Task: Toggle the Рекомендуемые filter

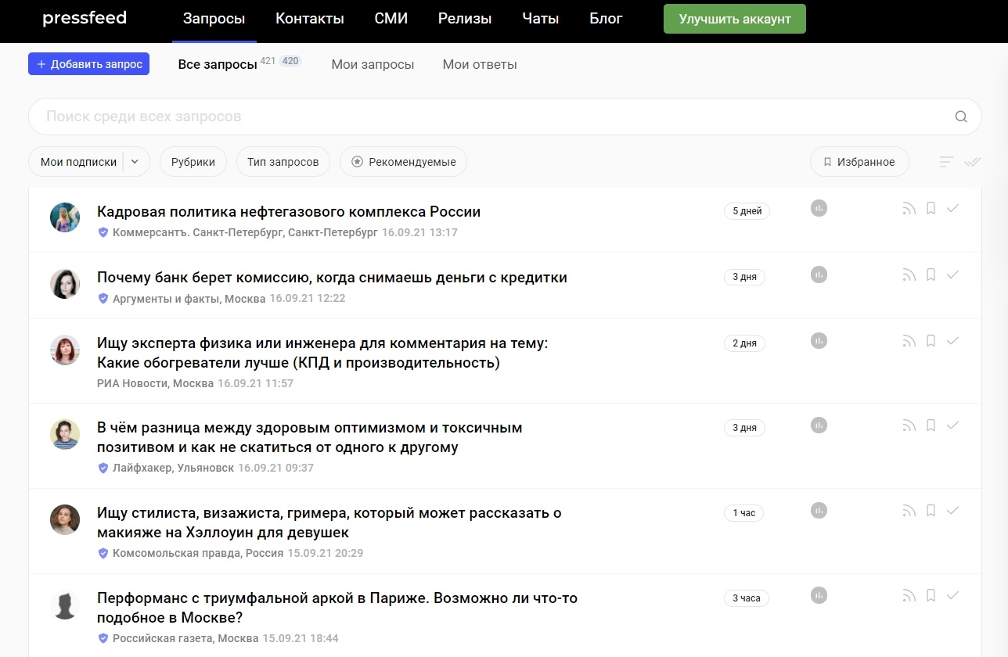Action: pyautogui.click(x=403, y=162)
